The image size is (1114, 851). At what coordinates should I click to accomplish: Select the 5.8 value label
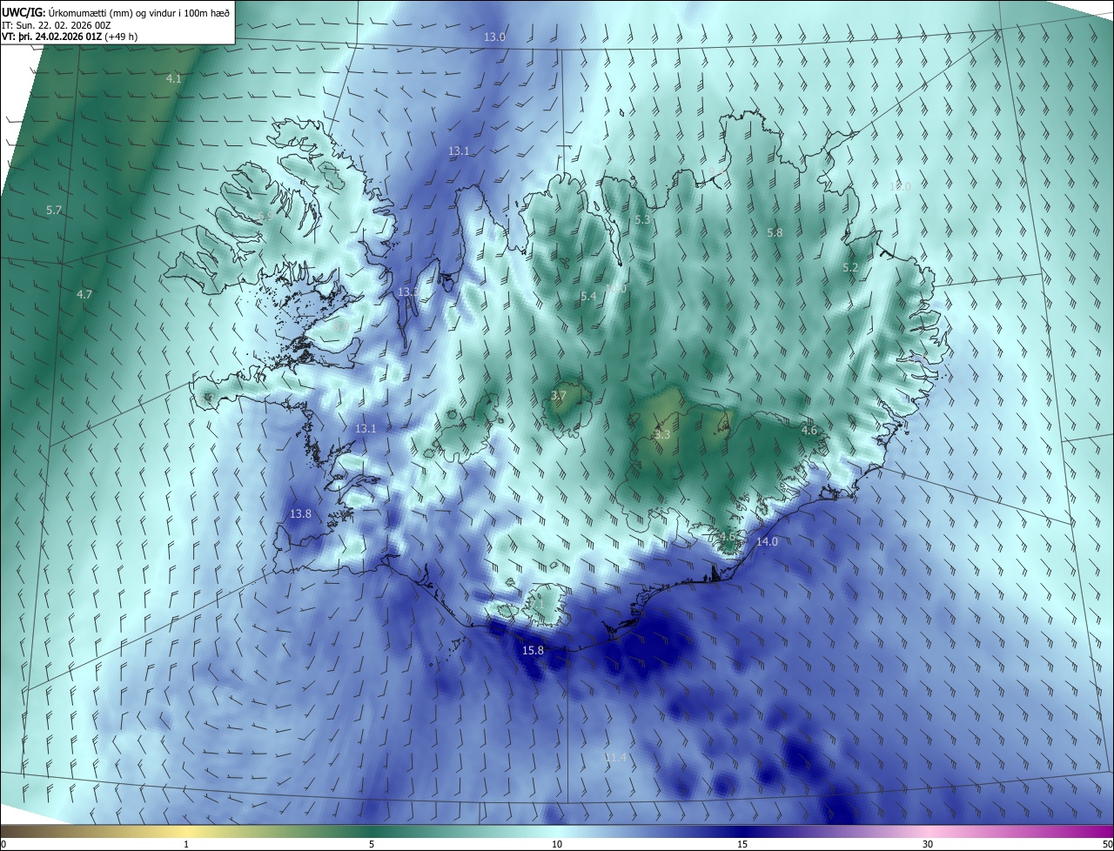pyautogui.click(x=775, y=233)
